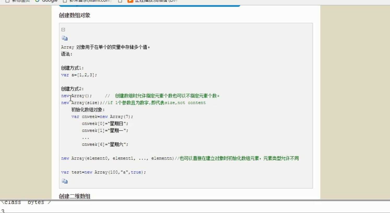This screenshot has height=213, width=390.
Task: Click the code 'new Array(size);'
Action: pos(82,103)
